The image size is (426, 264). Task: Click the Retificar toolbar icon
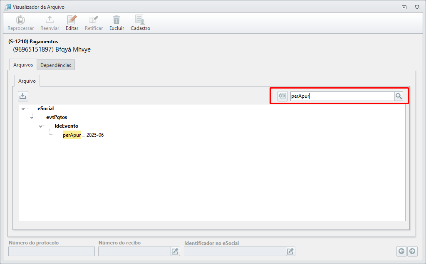(94, 20)
